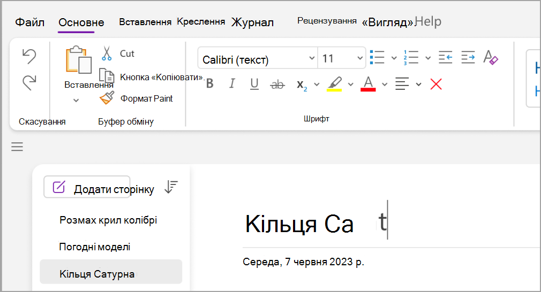Expand the Paste options arrow
Screen dimensions: 541x292
76,101
